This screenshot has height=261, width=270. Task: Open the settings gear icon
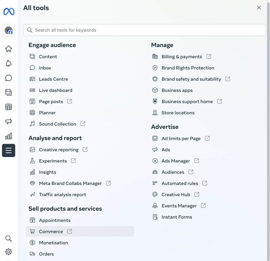(x=8, y=252)
